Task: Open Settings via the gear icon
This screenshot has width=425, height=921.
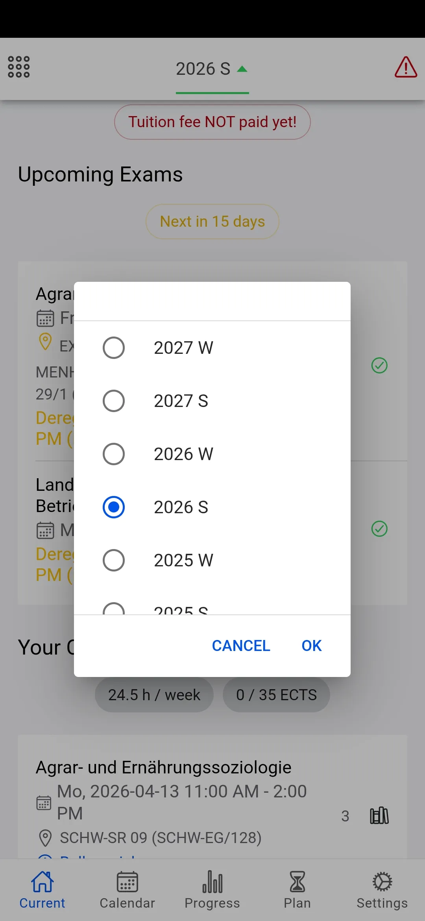Action: pyautogui.click(x=382, y=882)
